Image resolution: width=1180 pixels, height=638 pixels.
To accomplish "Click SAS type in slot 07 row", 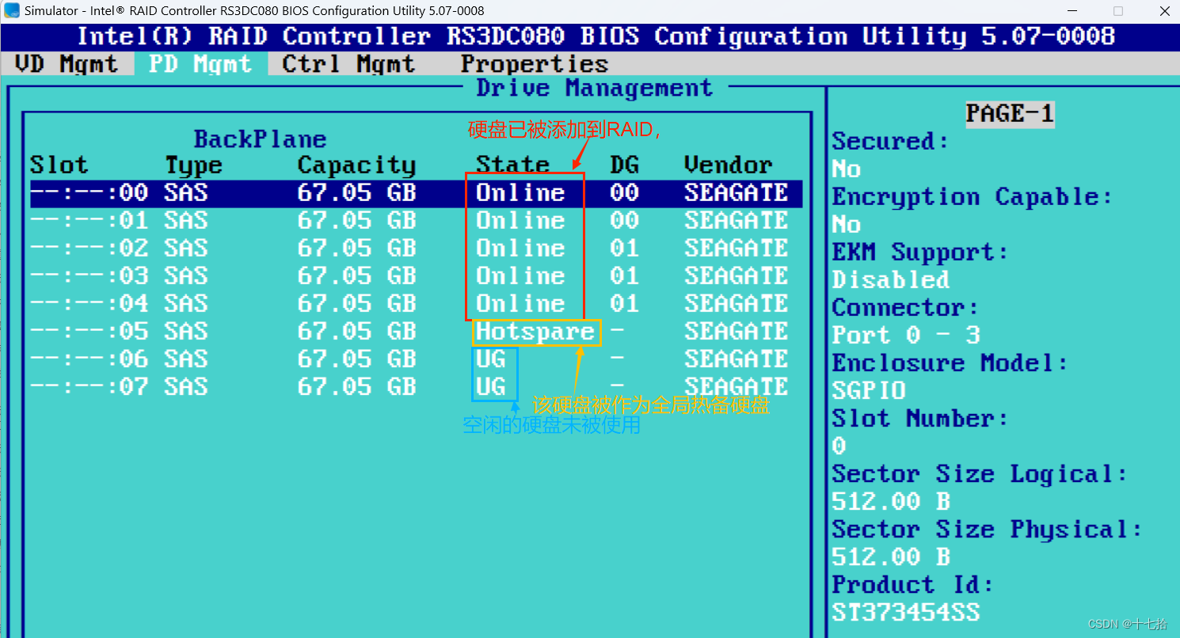I will click(186, 387).
